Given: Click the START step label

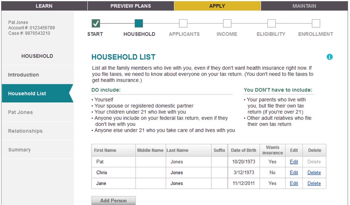Looking at the screenshot, I should pyautogui.click(x=95, y=34).
